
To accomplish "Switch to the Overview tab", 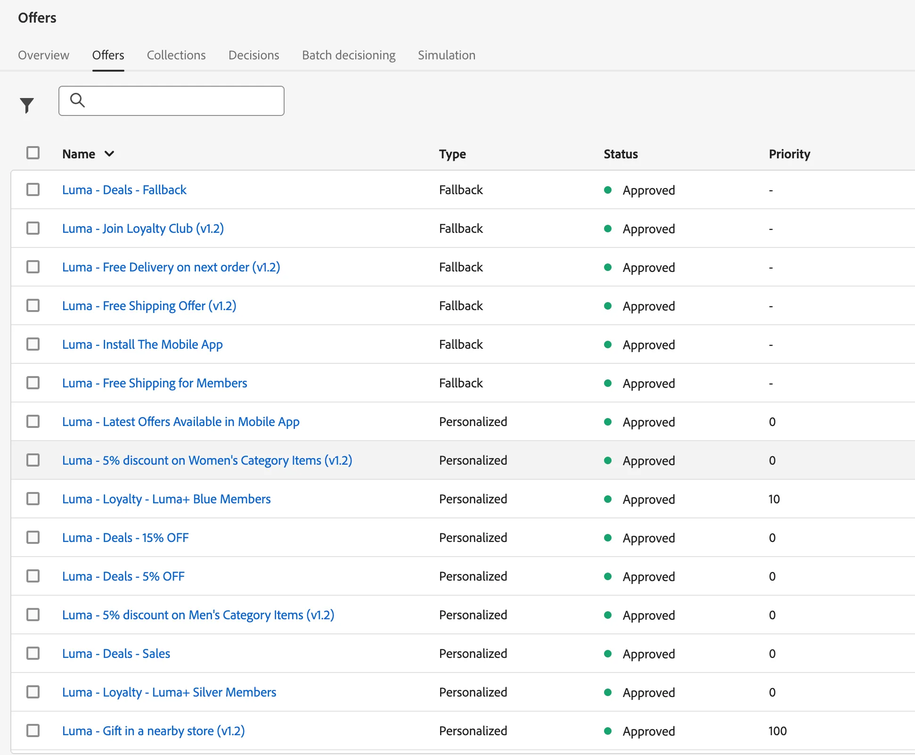I will pyautogui.click(x=43, y=55).
